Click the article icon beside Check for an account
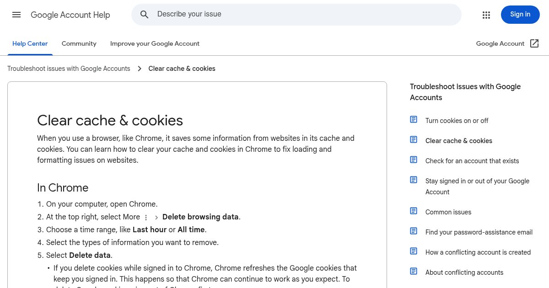This screenshot has width=549, height=288. click(414, 160)
